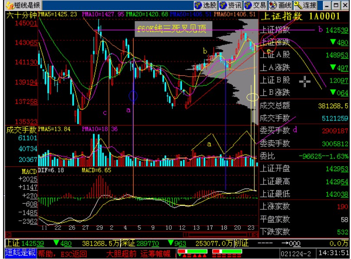The image size is (351, 259).
Task: Select the 上证B股 row value 12097
Action: coord(339,81)
